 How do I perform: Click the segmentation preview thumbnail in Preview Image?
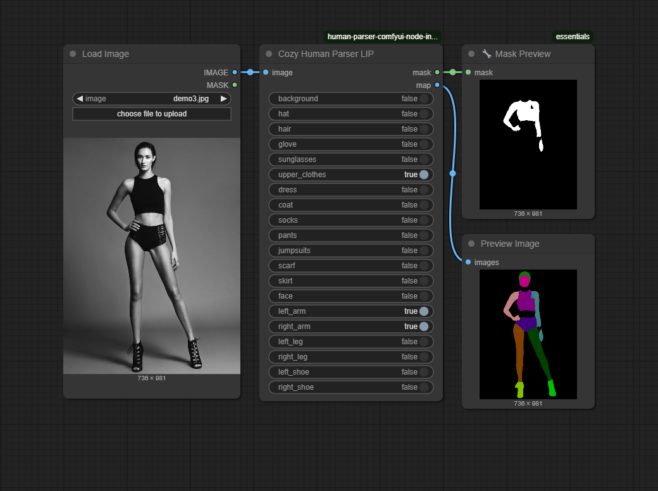tap(528, 334)
